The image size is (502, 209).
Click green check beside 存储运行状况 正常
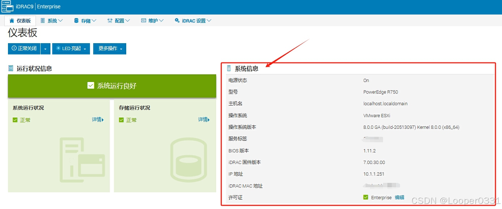click(121, 120)
